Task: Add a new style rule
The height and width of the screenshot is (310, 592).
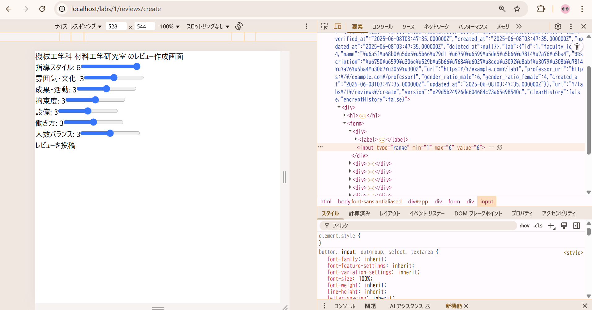Action: (x=551, y=226)
